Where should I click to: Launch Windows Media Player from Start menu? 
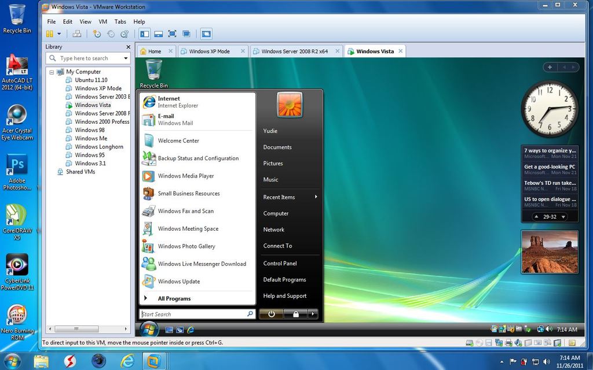pos(197,176)
